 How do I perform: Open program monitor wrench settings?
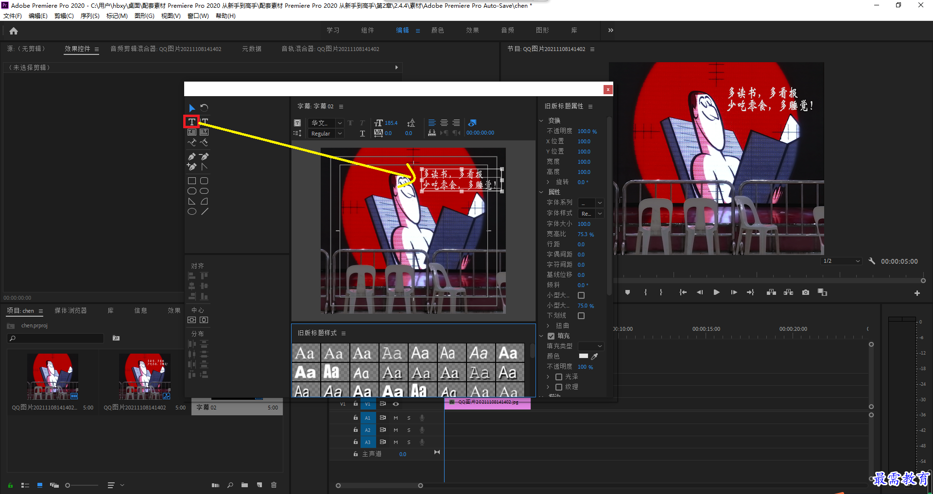pyautogui.click(x=872, y=261)
